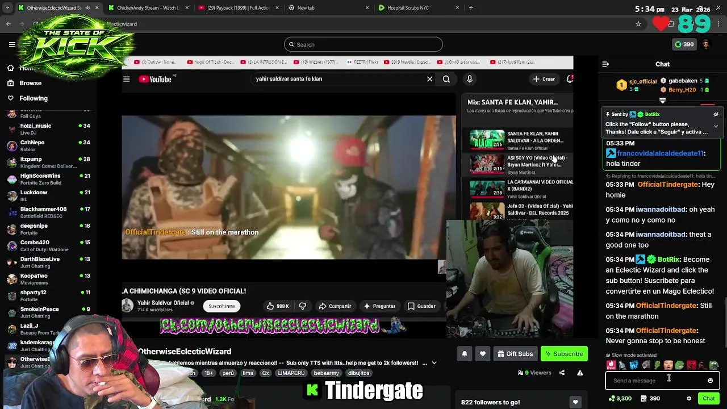Open a new browser tab with plus
Image resolution: width=727 pixels, height=409 pixels.
coord(471,7)
